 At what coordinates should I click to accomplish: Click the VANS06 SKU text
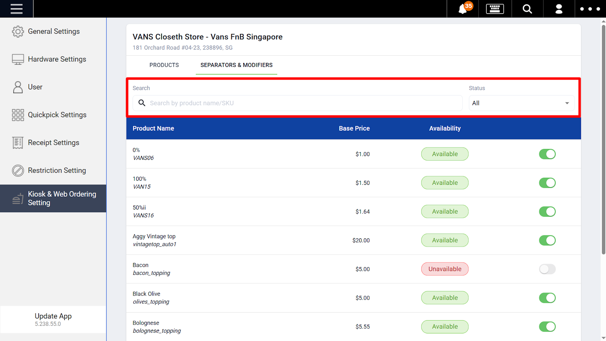point(143,158)
